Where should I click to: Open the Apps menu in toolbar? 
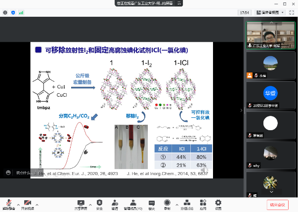pos(203,204)
